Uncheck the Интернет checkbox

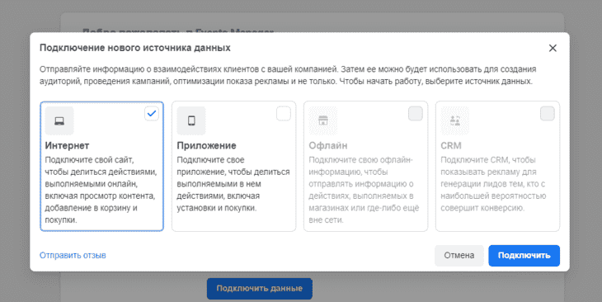152,114
